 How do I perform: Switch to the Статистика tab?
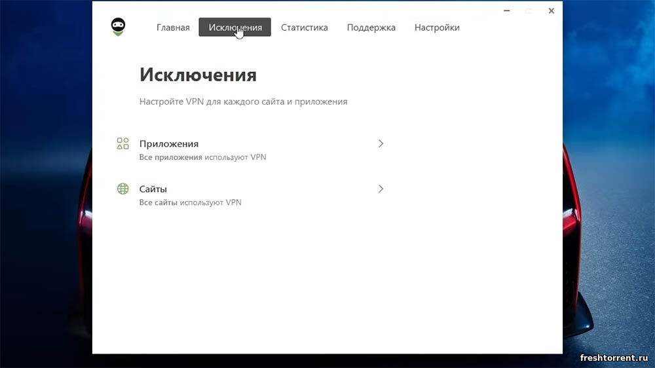click(x=304, y=28)
